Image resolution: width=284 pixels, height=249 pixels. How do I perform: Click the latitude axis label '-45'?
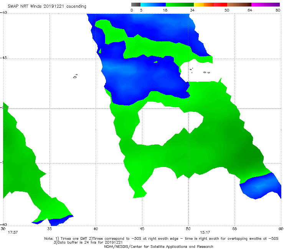pos(3,58)
